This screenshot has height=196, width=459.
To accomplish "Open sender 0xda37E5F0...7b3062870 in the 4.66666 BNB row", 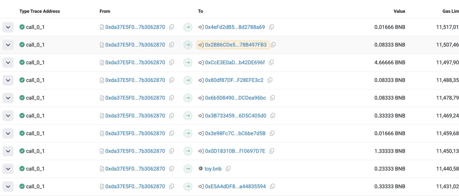I will [x=135, y=63].
